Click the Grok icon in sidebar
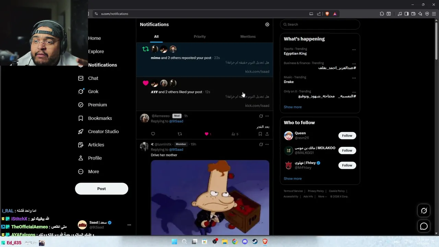This screenshot has height=247, width=439. (x=81, y=92)
